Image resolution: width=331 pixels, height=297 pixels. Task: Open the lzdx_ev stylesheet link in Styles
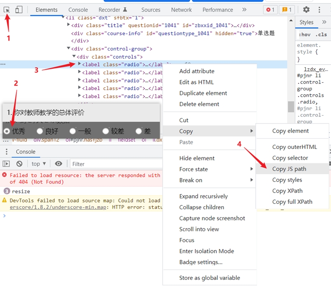(x=316, y=69)
